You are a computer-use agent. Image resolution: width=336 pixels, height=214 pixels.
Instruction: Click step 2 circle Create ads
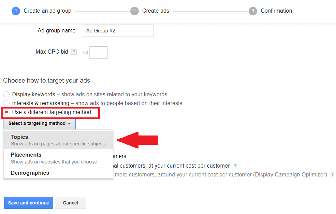click(x=134, y=11)
